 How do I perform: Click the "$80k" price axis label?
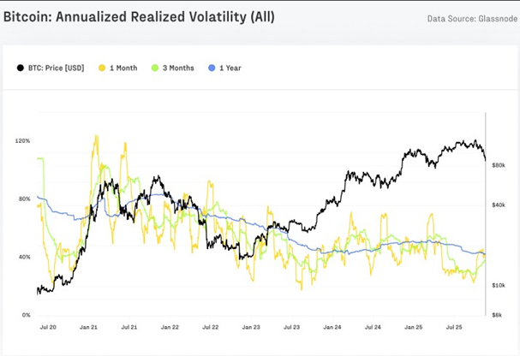(x=499, y=164)
